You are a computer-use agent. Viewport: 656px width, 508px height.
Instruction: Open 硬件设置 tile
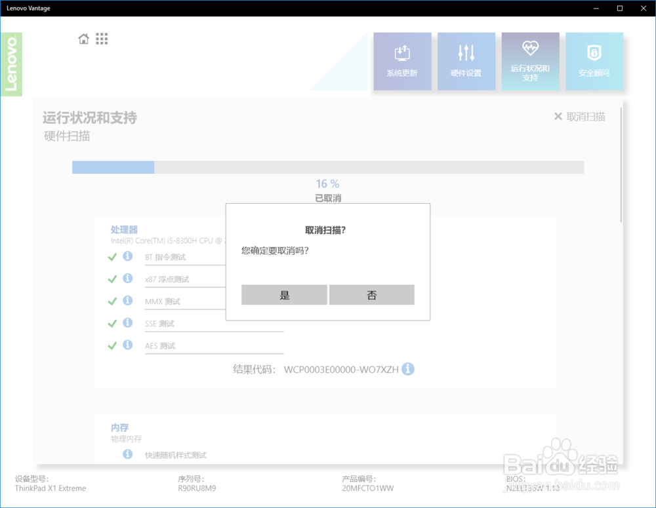point(466,61)
